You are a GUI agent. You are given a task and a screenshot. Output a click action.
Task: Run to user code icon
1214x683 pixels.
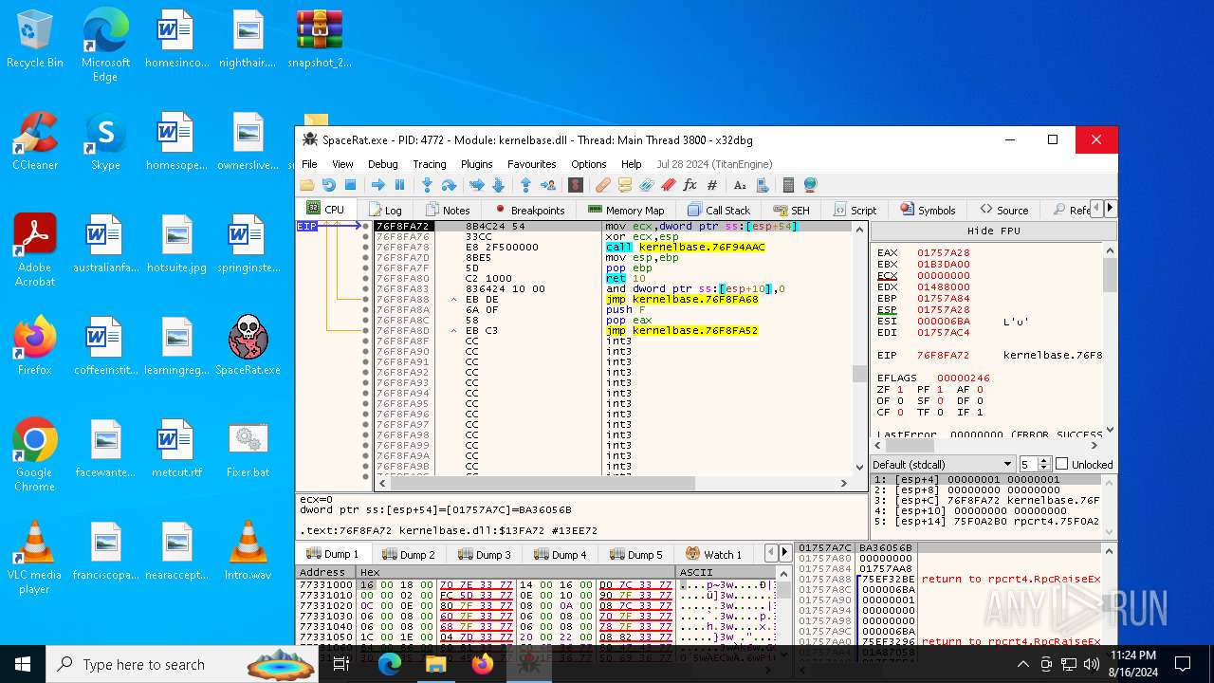[x=547, y=185]
